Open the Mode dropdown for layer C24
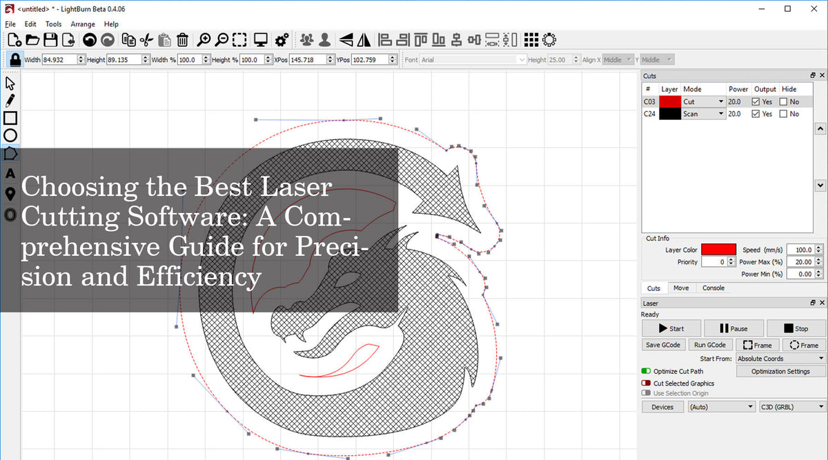The height and width of the screenshot is (460, 828). [720, 113]
